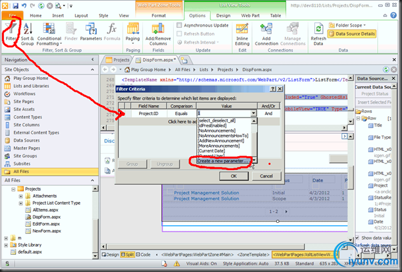Click the Data Source Details button
The image size is (402, 272).
[352, 34]
